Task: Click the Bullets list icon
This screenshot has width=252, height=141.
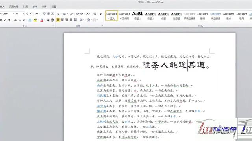Action: point(58,14)
